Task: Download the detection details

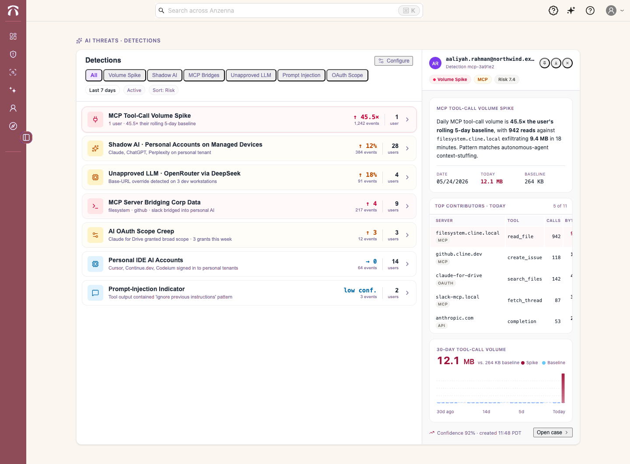Action: click(x=556, y=63)
